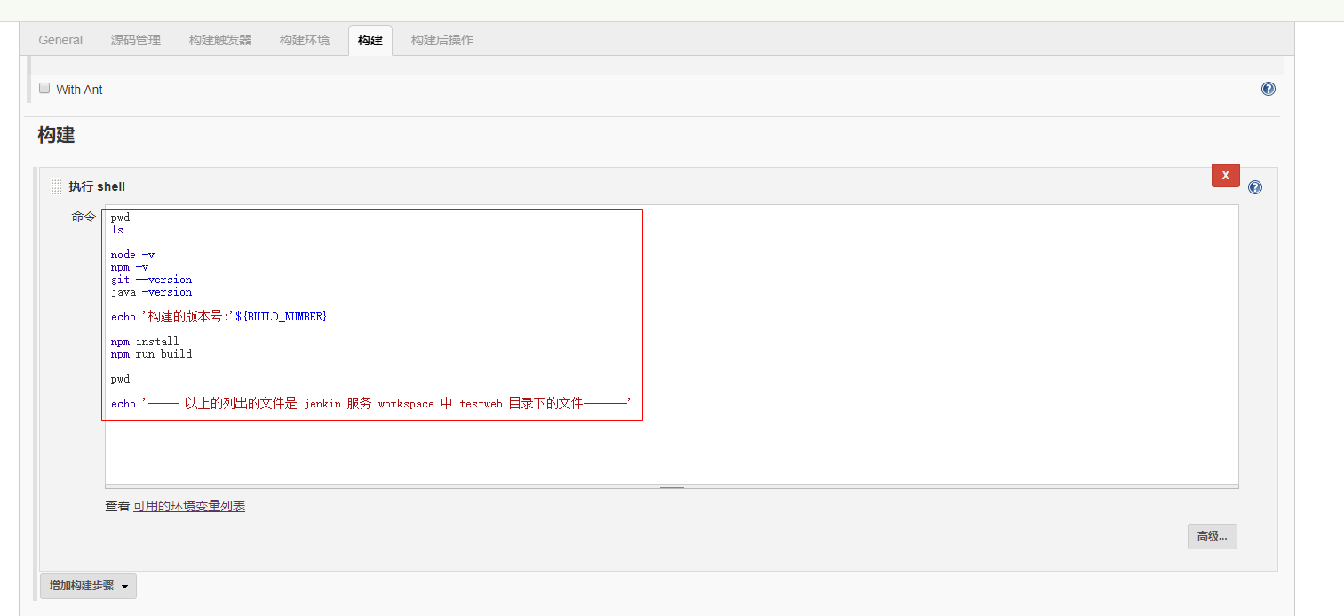Open help icon beside shell step
Image resolution: width=1344 pixels, height=616 pixels.
(x=1255, y=187)
